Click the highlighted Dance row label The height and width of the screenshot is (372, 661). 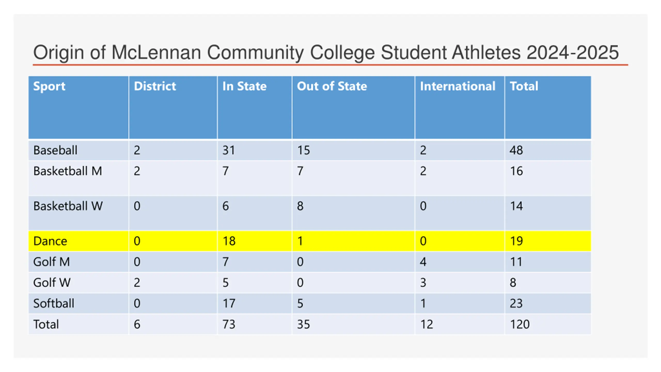[x=50, y=241]
